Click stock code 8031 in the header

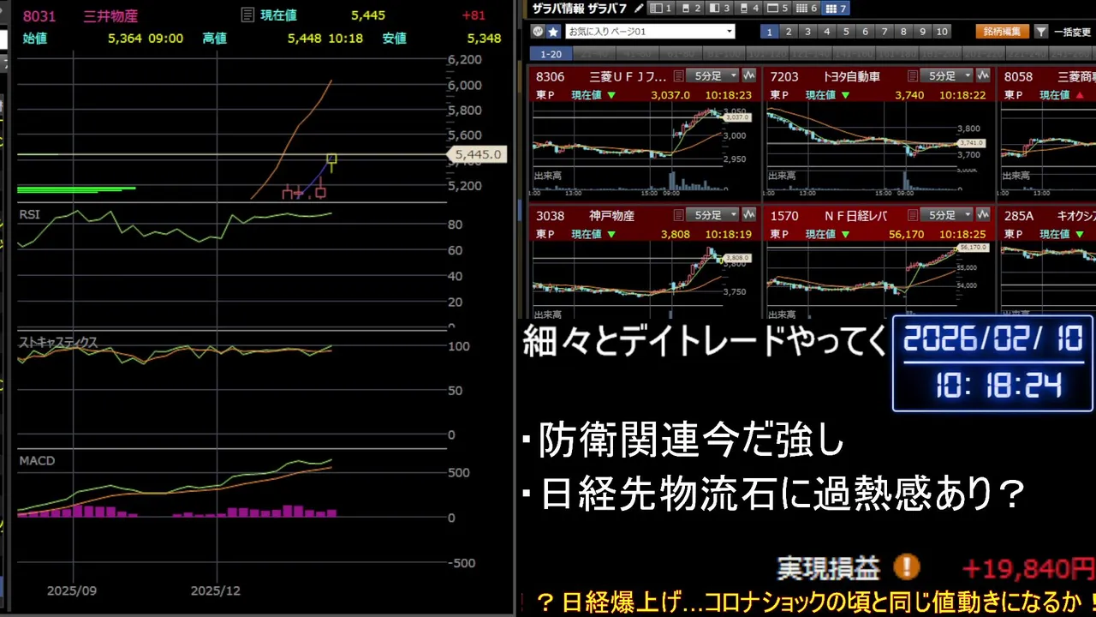(x=38, y=16)
